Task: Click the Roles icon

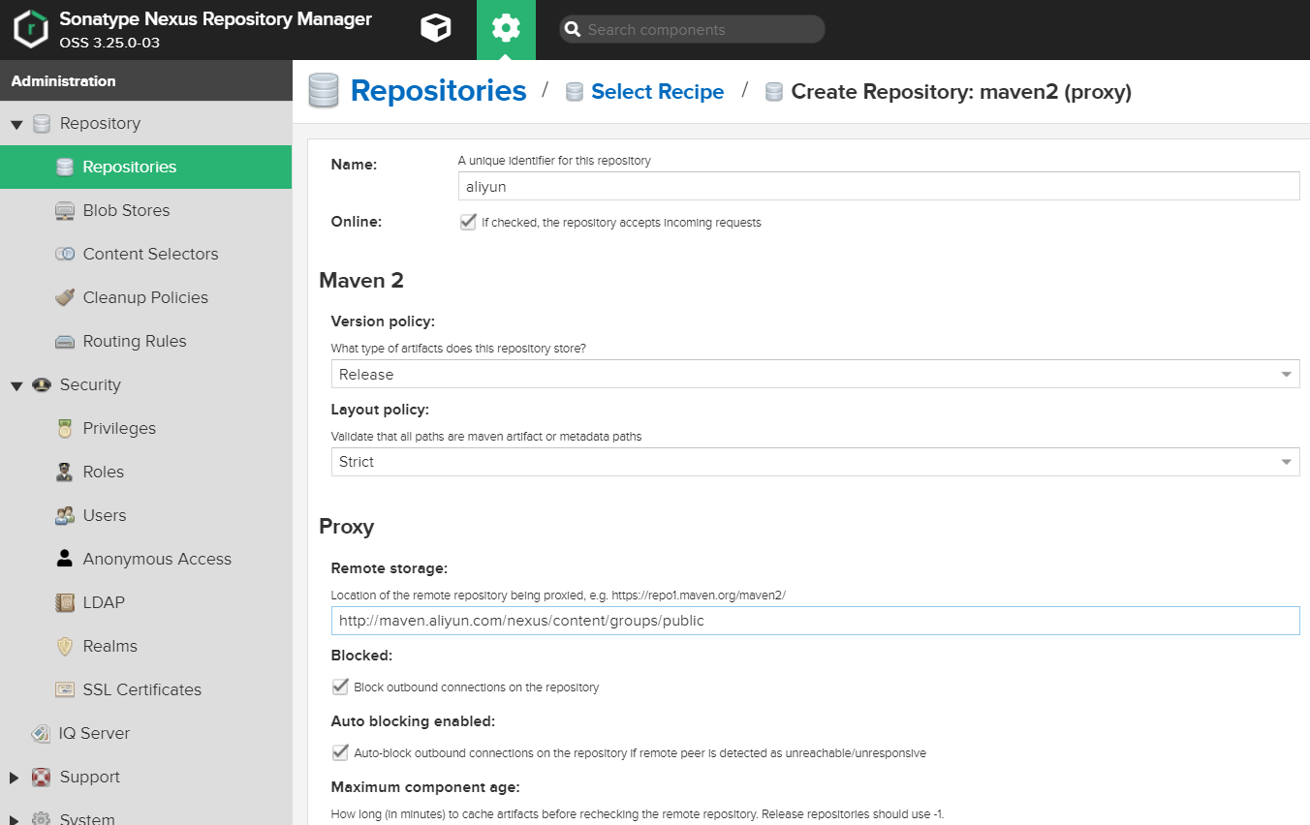Action: (x=65, y=473)
